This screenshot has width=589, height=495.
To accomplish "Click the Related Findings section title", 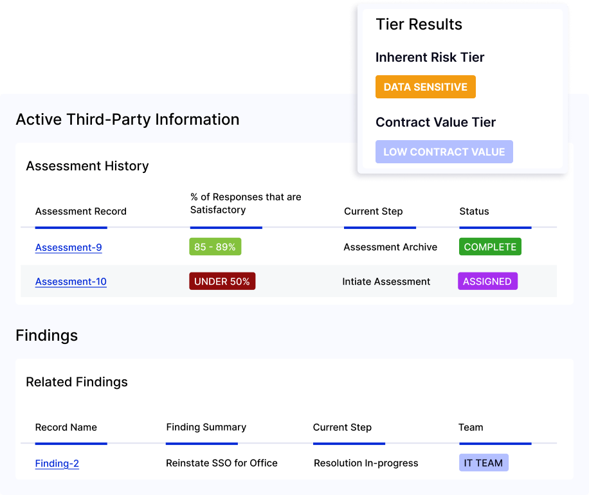I will coord(77,382).
